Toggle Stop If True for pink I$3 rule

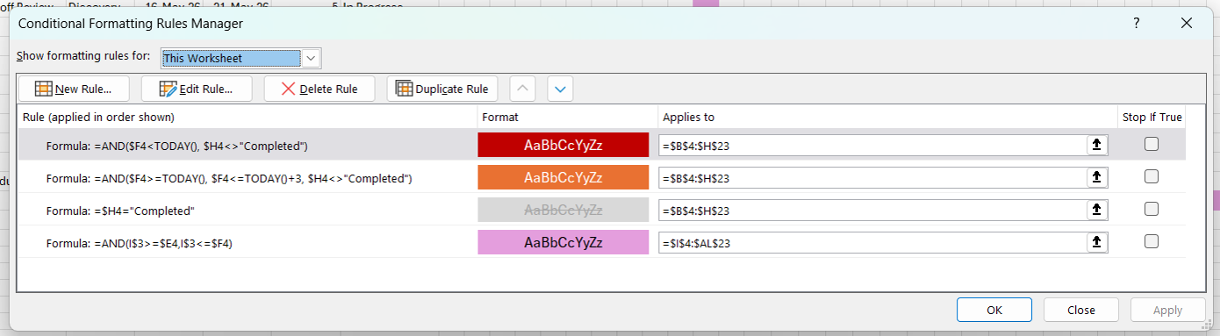tap(1152, 241)
